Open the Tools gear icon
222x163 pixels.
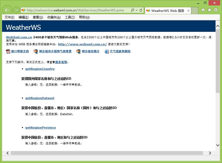(x=216, y=10)
